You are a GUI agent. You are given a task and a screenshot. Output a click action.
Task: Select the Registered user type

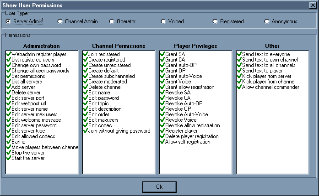pyautogui.click(x=215, y=21)
